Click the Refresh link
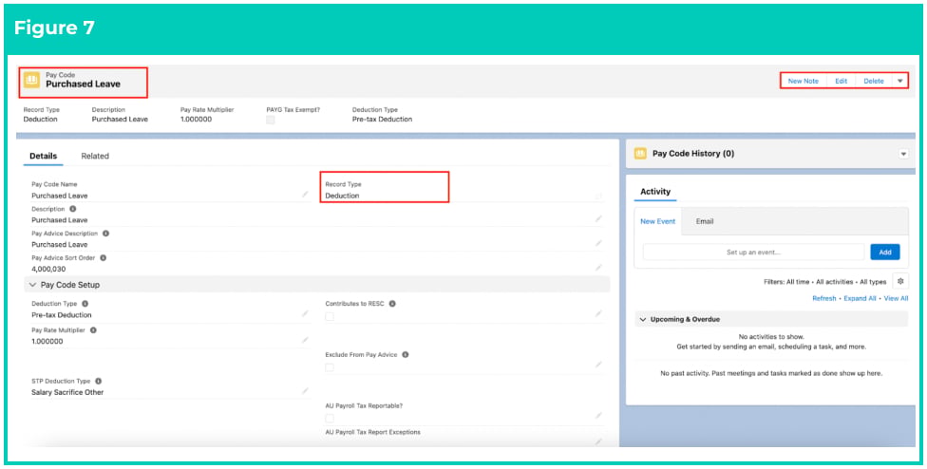This screenshot has height=469, width=927. pos(824,298)
